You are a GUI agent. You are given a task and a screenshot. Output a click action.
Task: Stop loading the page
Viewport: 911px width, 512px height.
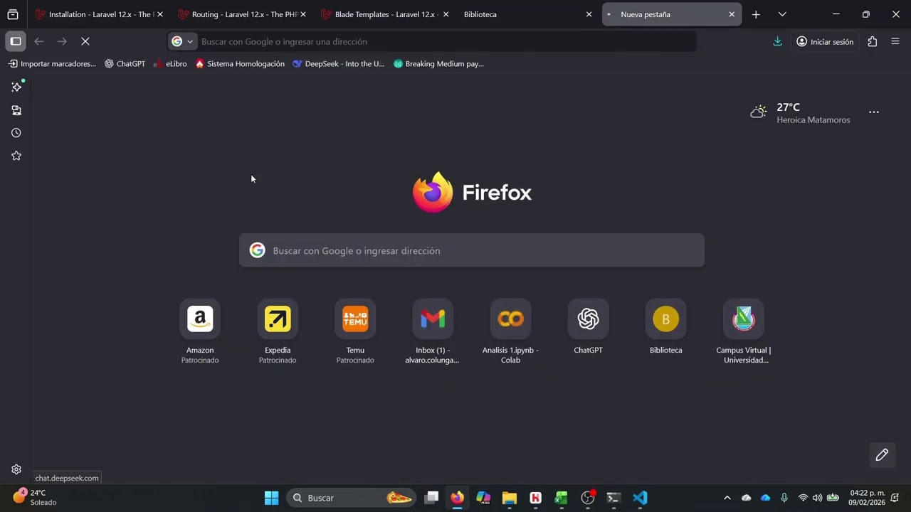click(85, 41)
